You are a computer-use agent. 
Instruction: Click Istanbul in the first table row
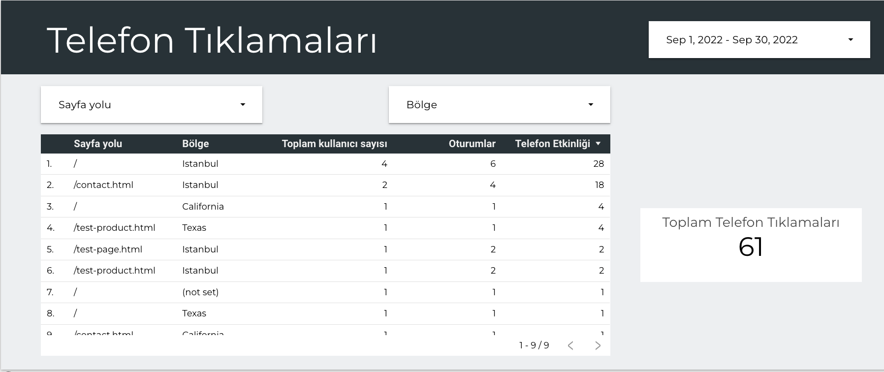200,164
